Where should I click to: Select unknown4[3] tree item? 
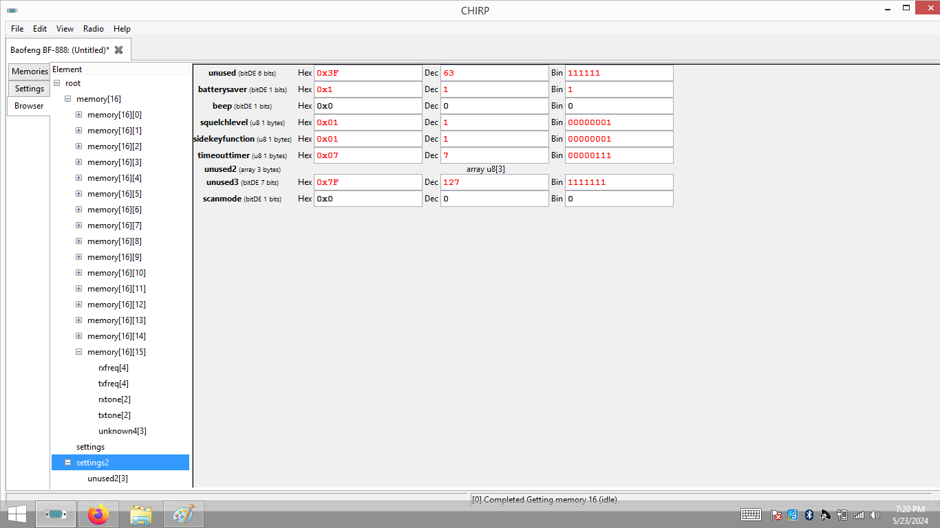pos(122,431)
